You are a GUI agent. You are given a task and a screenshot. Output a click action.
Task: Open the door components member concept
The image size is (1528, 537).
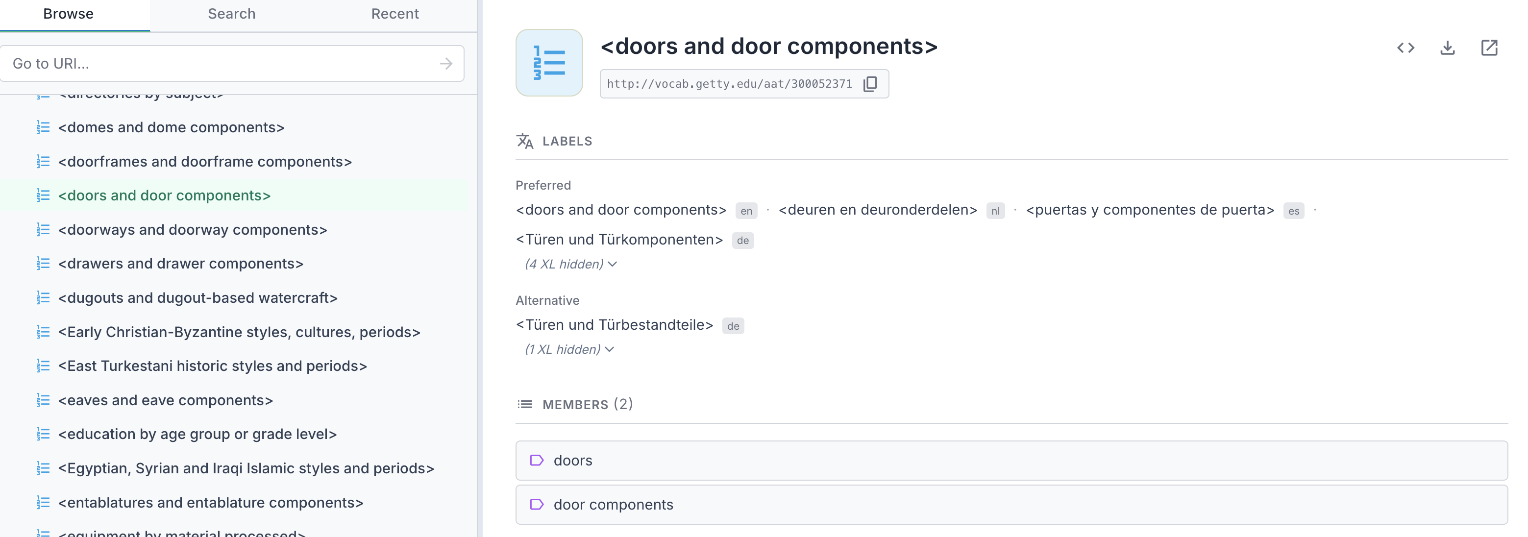click(x=1011, y=504)
